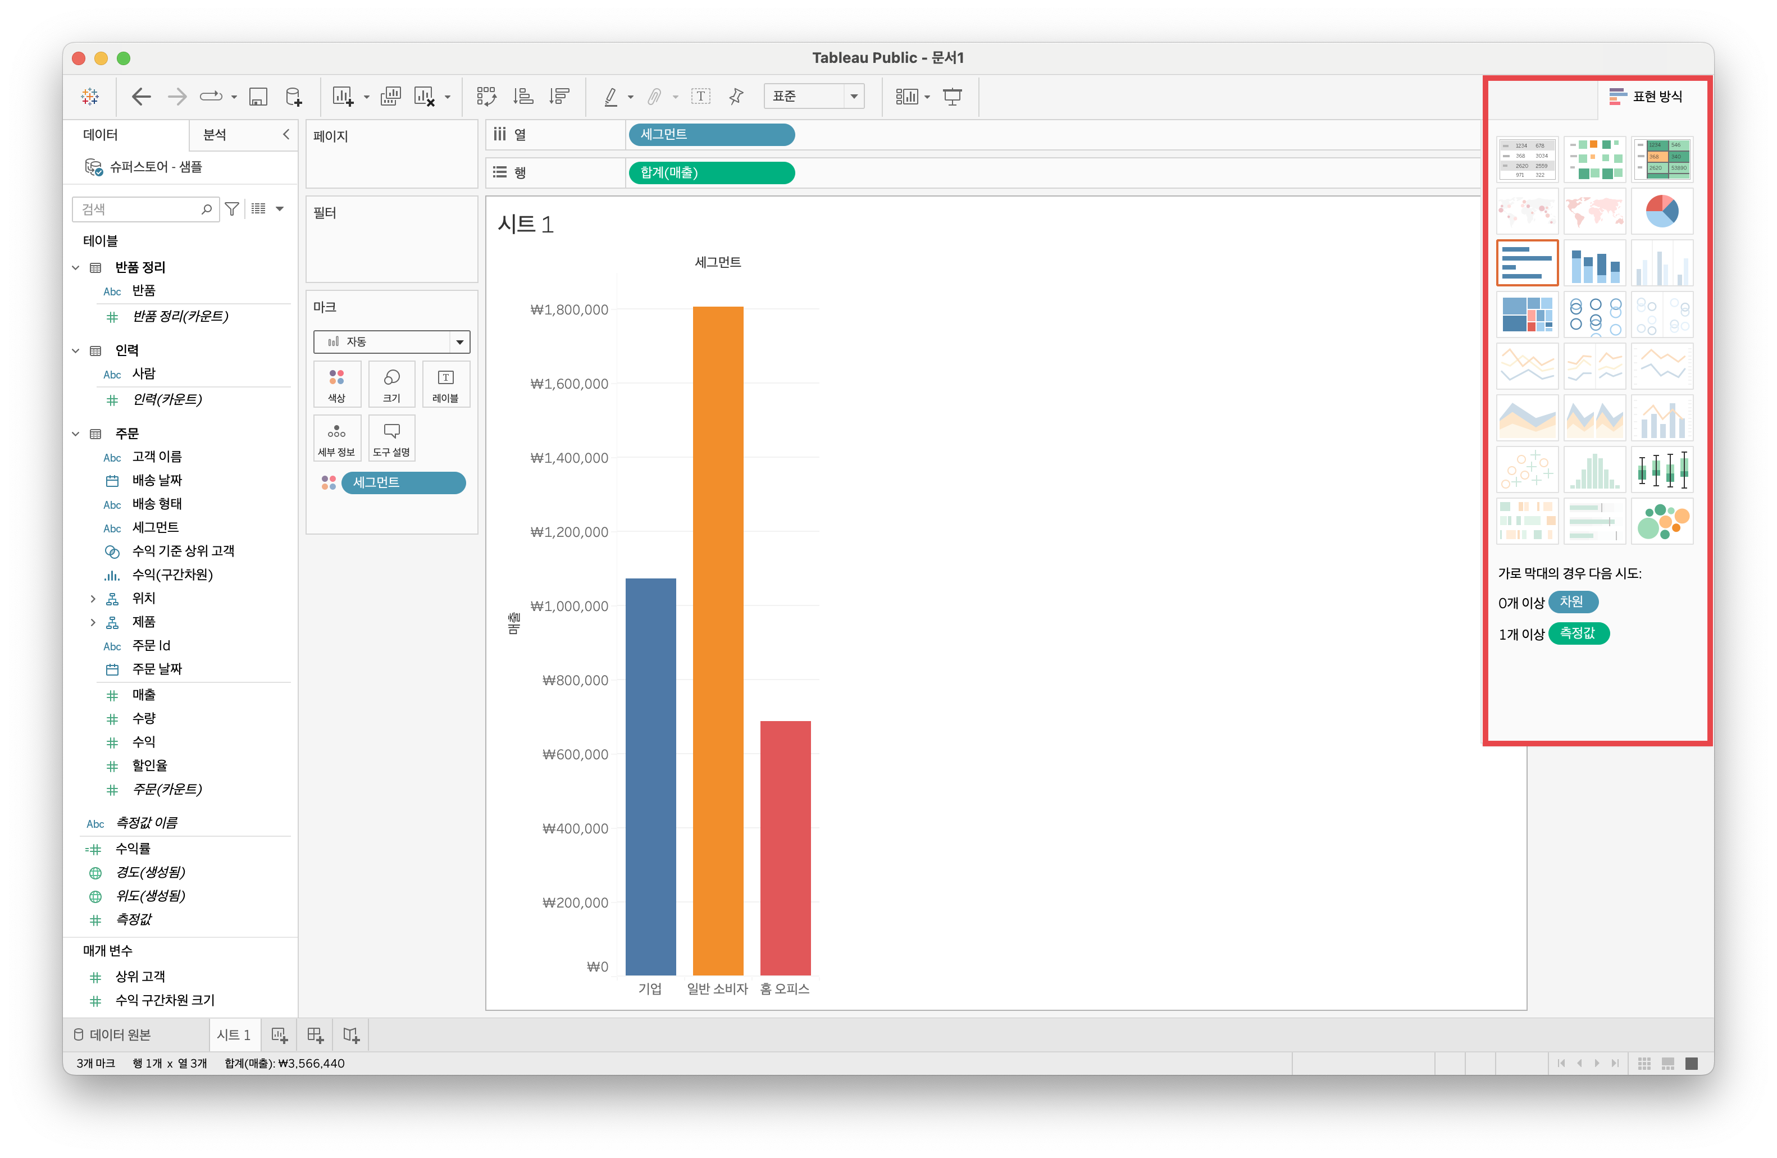The height and width of the screenshot is (1158, 1777).
Task: Click the 레이블 marks button
Action: click(x=446, y=385)
